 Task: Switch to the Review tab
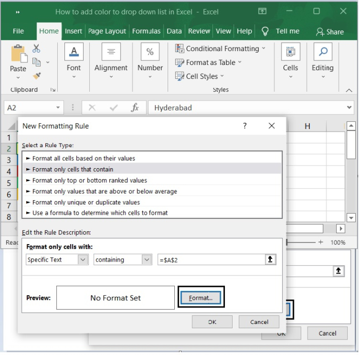[x=199, y=31]
